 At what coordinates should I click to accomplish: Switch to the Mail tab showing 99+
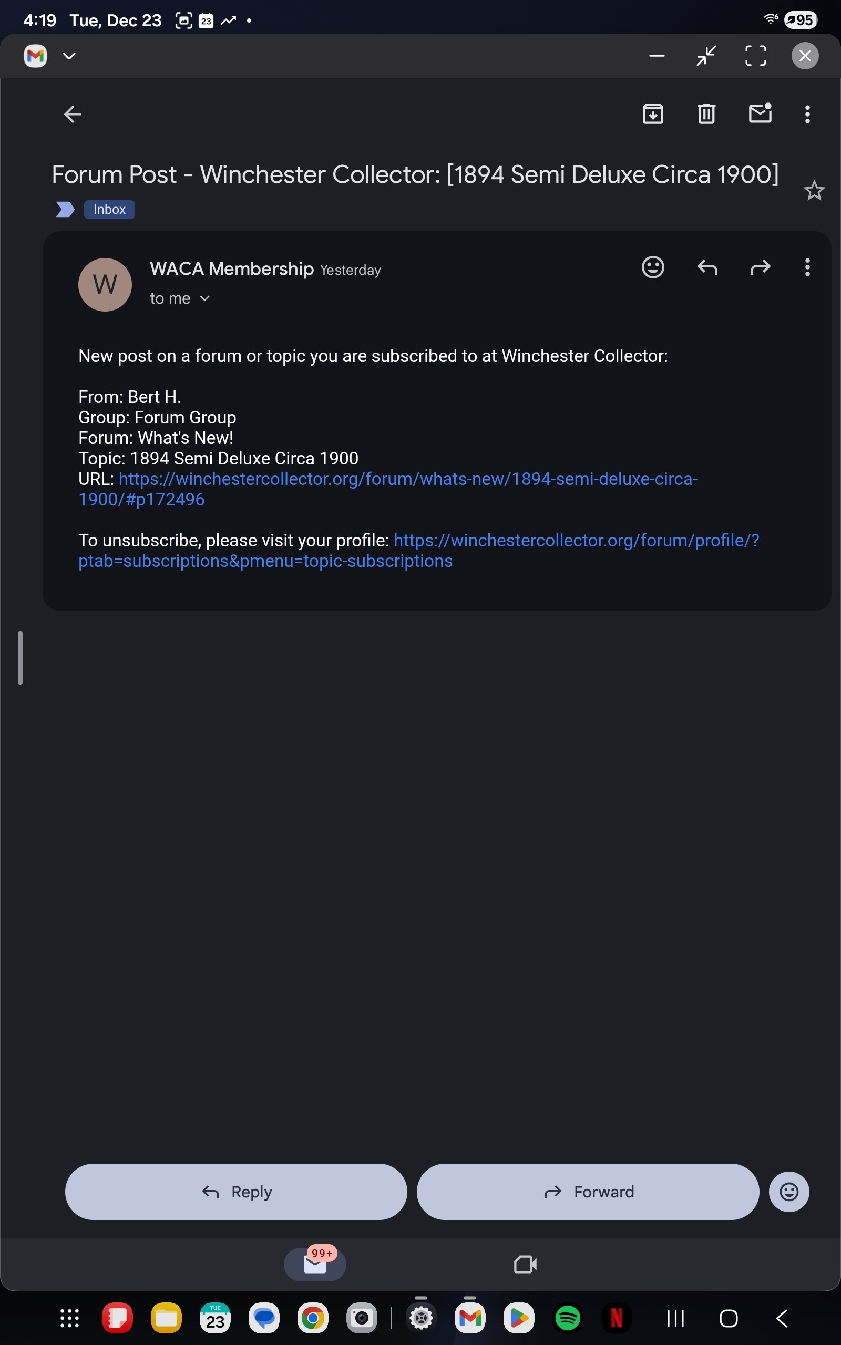click(315, 1265)
